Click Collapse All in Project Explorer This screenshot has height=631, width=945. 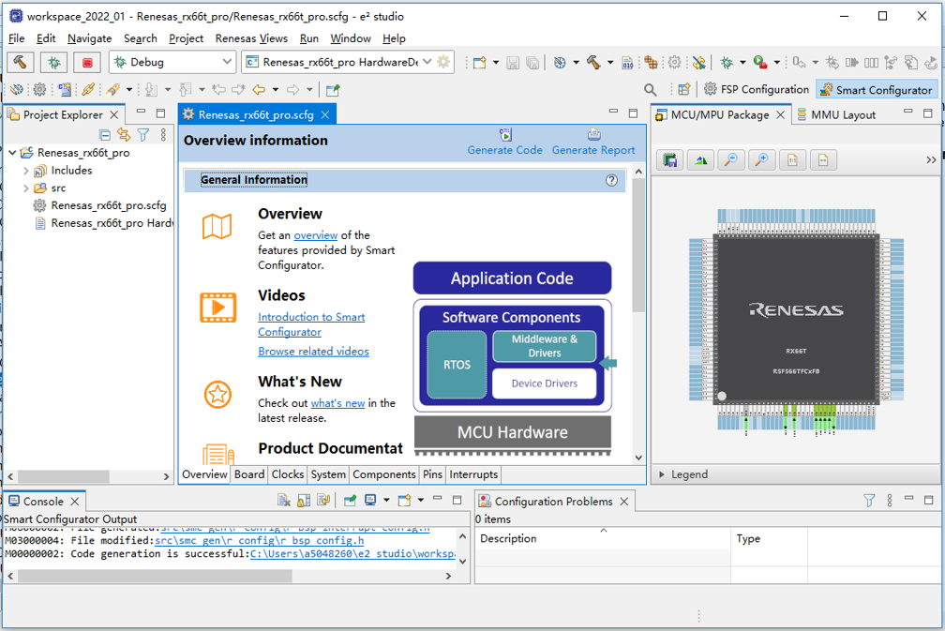click(x=105, y=135)
